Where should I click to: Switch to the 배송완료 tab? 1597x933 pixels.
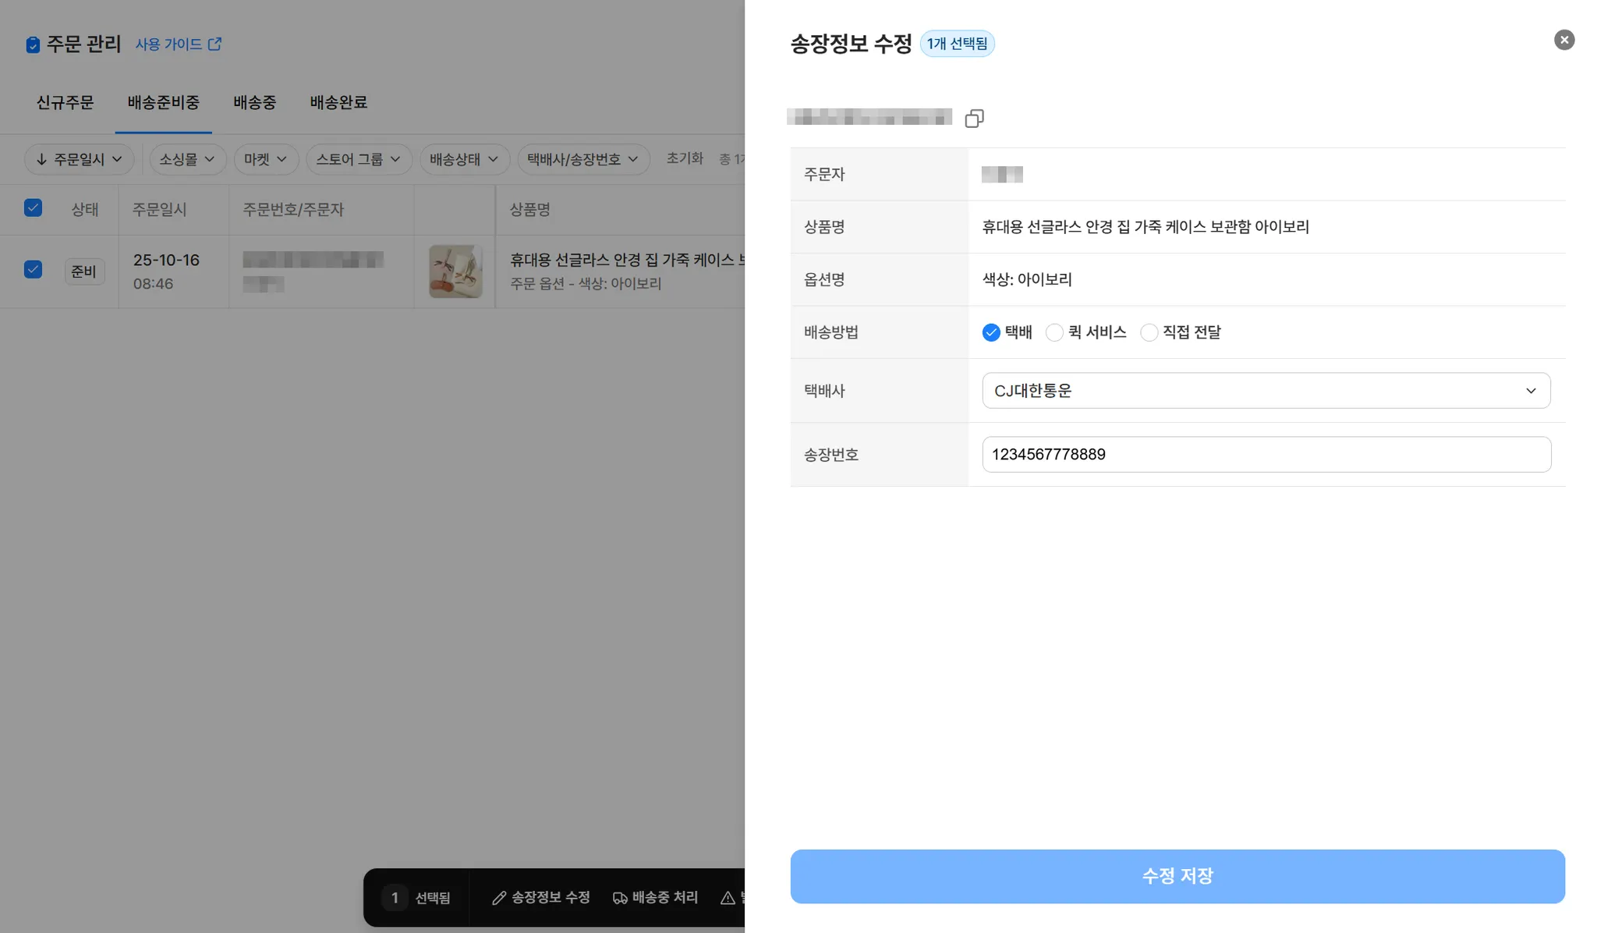[x=338, y=102]
